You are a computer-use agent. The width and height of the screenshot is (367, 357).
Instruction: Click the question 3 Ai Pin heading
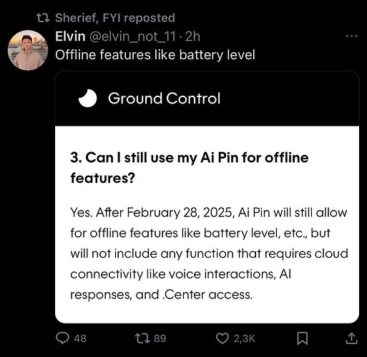[x=190, y=168]
